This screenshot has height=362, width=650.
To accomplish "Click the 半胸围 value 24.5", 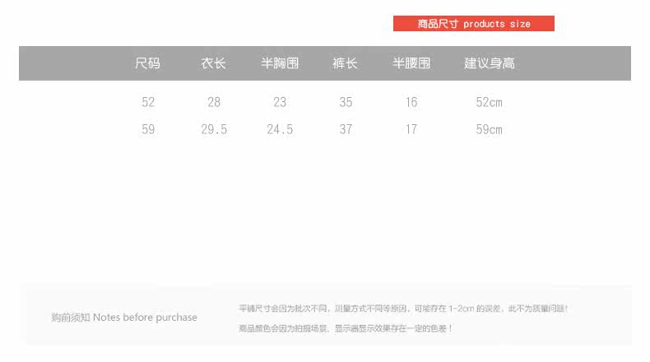I will (280, 129).
